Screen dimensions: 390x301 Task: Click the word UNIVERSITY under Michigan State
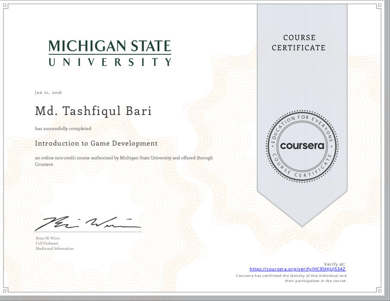pyautogui.click(x=110, y=62)
